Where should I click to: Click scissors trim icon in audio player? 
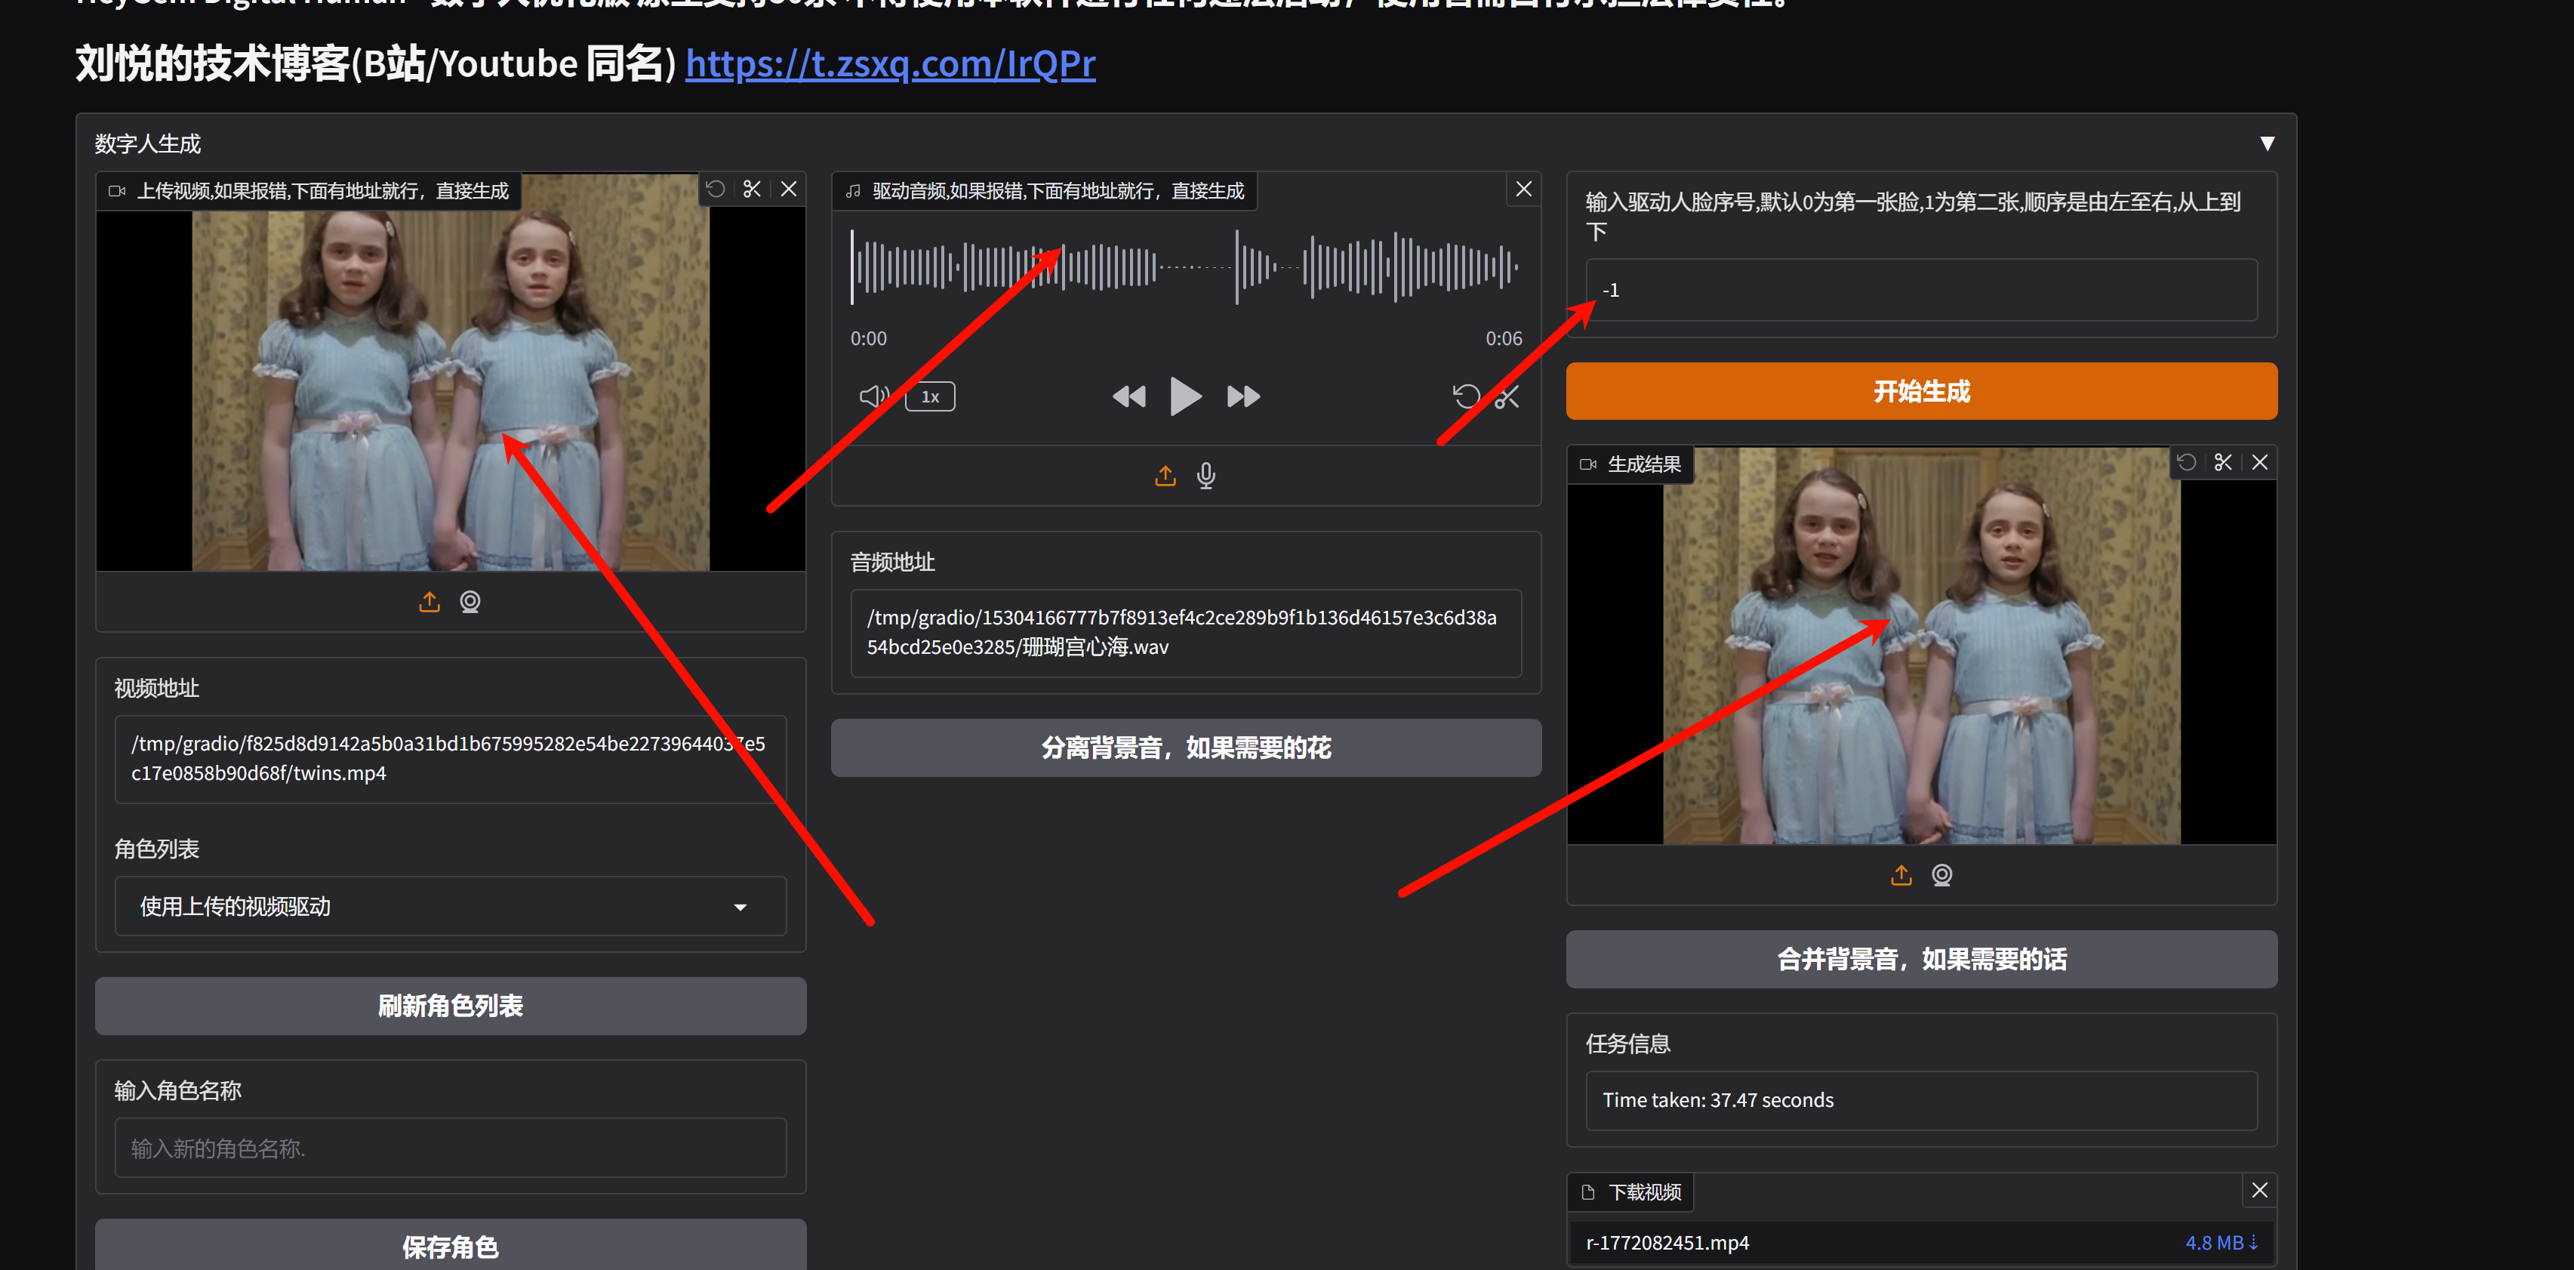[1507, 396]
